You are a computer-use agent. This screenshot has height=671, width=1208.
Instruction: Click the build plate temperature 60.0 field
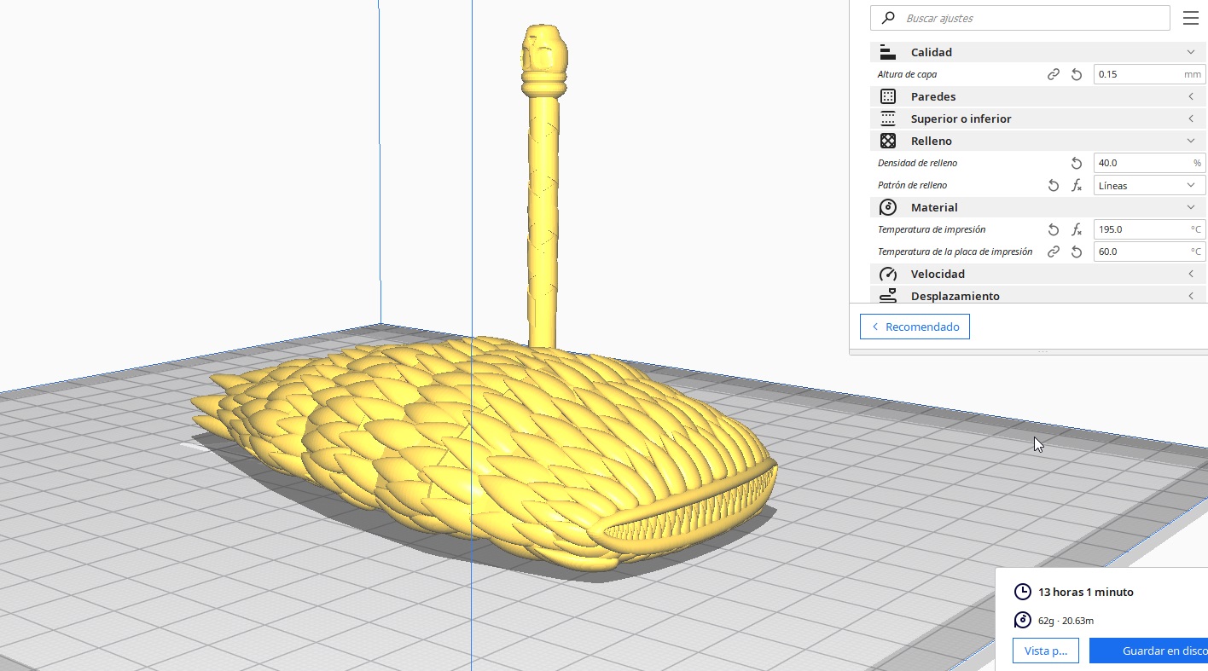[x=1149, y=252]
